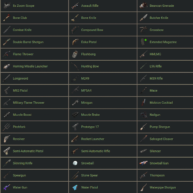This screenshot has height=193, width=193.
Task: Click the Assault Rifle icon
Action: point(75,6)
